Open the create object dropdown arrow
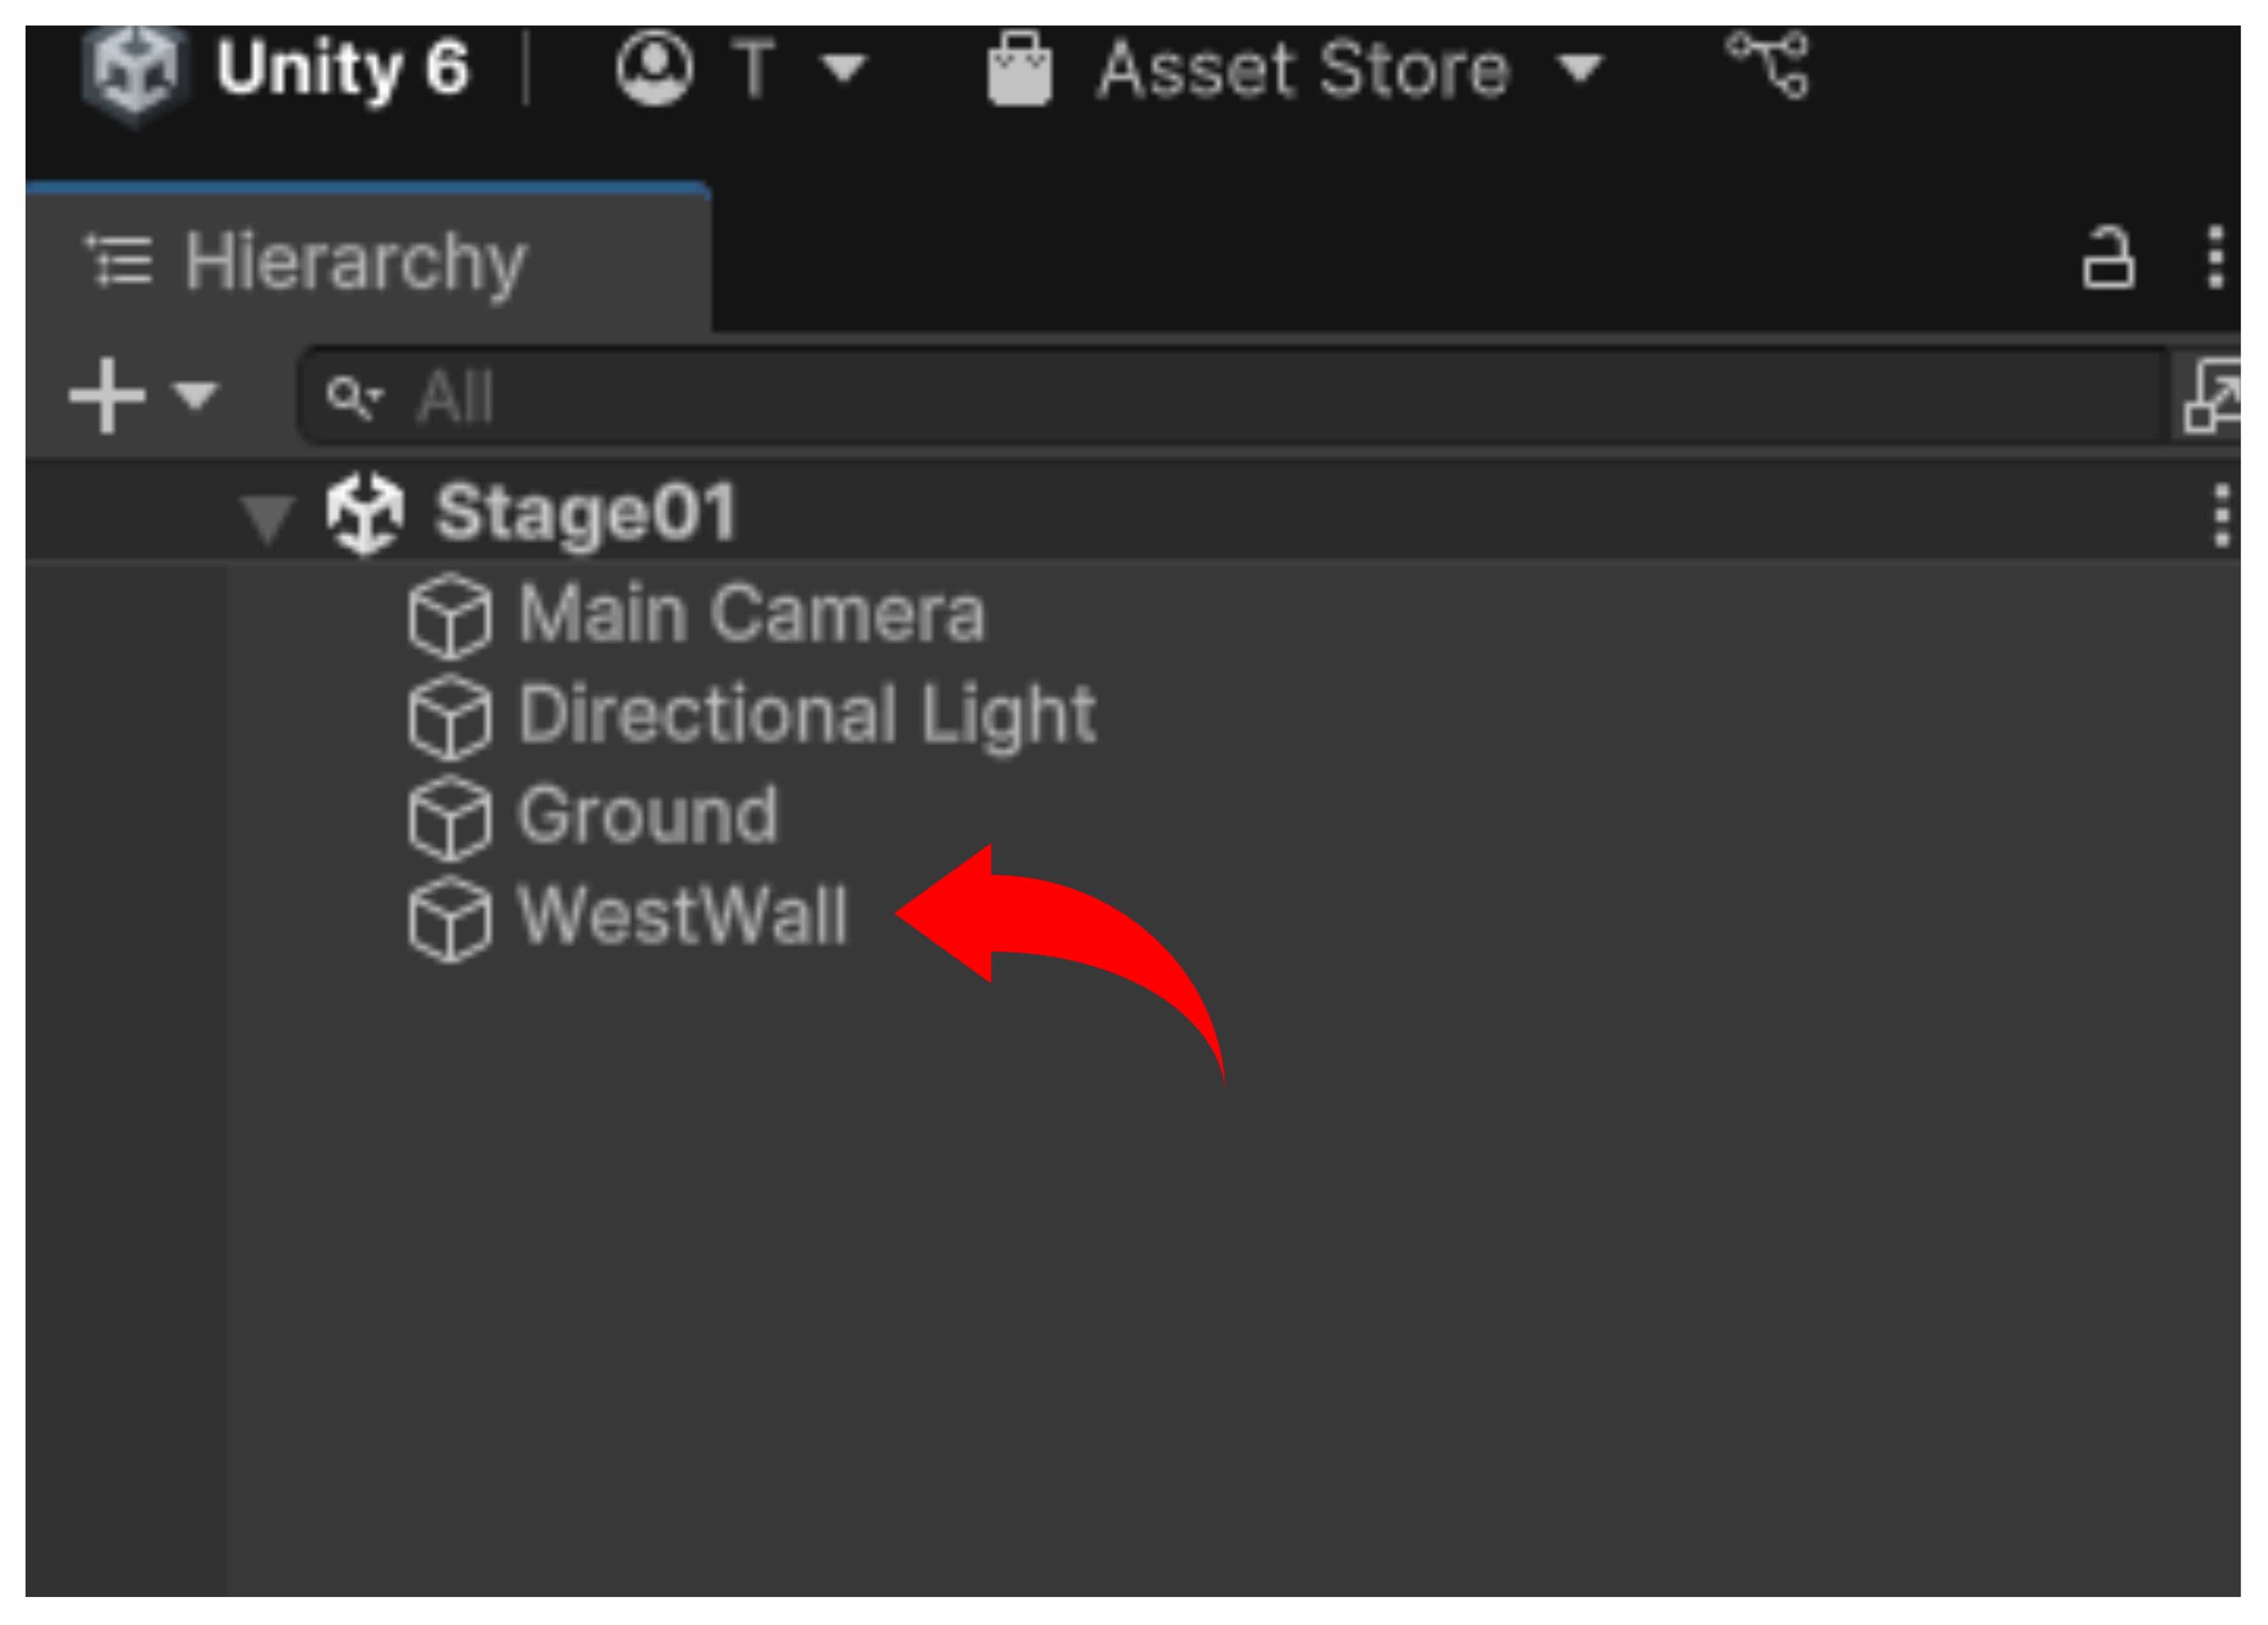Screen dimensions: 2268x1625 [x=194, y=396]
